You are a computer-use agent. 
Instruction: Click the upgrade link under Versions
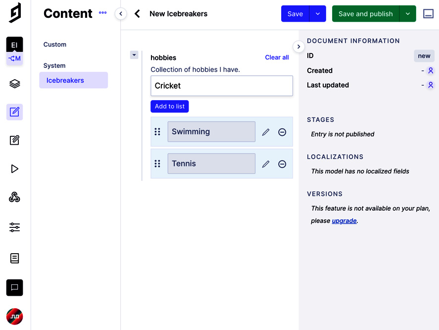pyautogui.click(x=344, y=220)
